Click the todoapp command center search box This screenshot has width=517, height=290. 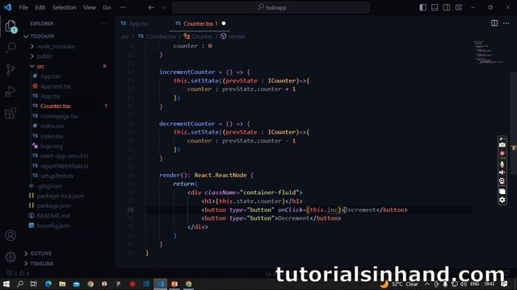pyautogui.click(x=271, y=7)
